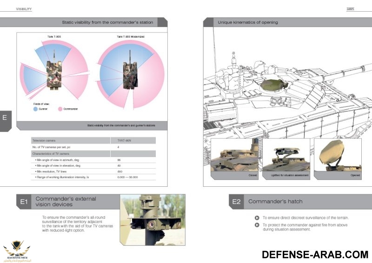Click the 'VISIBILITY' page header text
Viewport: 372px width, 263px height.
[x=24, y=9]
